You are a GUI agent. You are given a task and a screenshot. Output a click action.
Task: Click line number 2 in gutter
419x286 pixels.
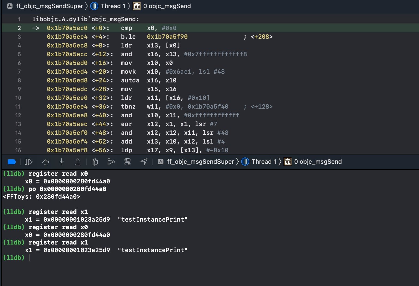click(19, 28)
